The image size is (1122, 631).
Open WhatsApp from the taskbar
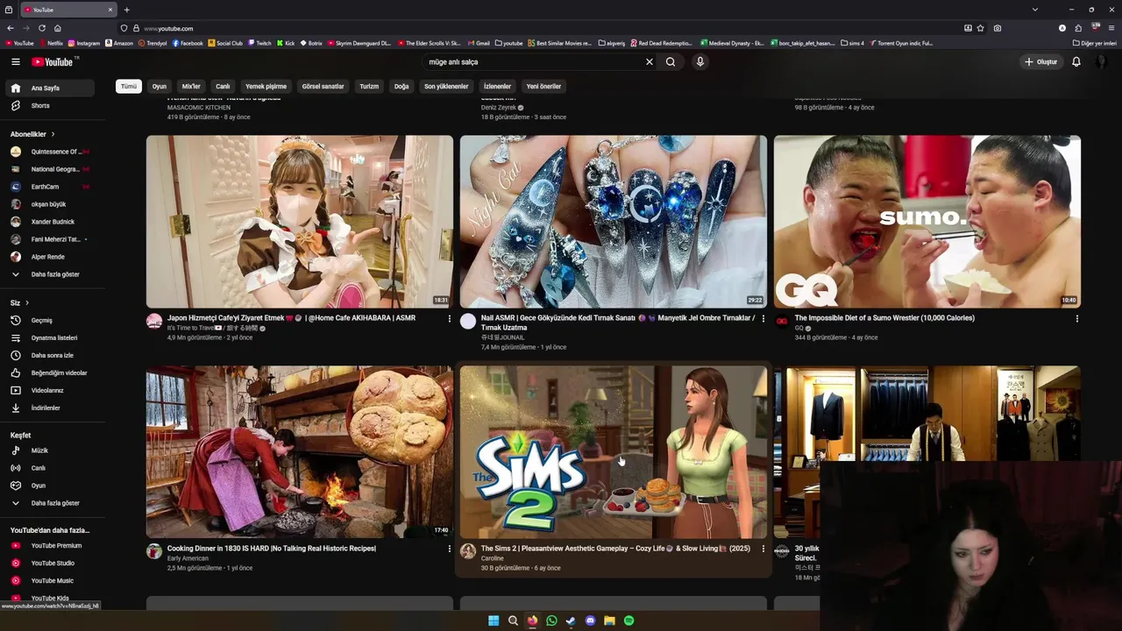point(551,620)
